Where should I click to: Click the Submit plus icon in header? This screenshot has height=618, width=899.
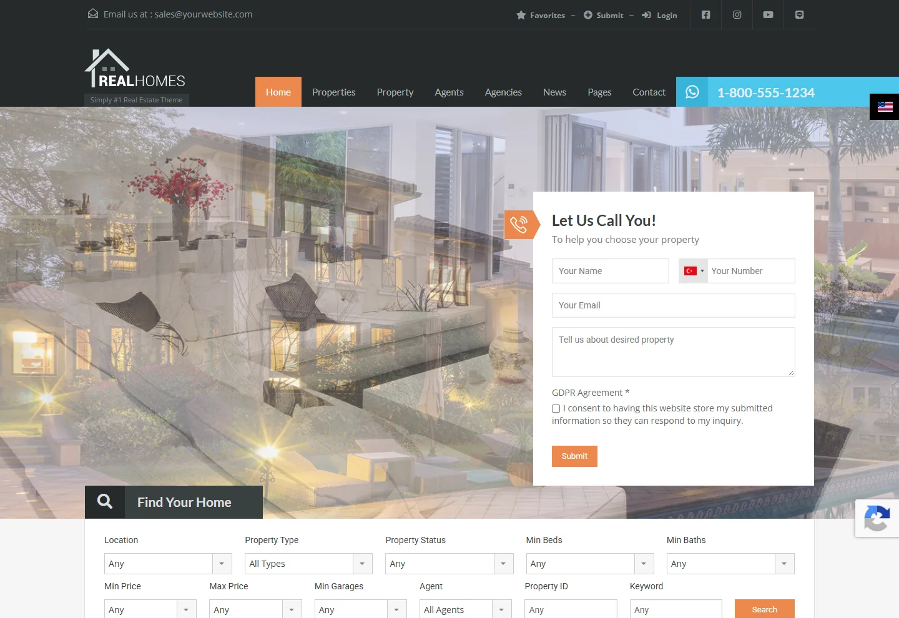[x=588, y=15]
